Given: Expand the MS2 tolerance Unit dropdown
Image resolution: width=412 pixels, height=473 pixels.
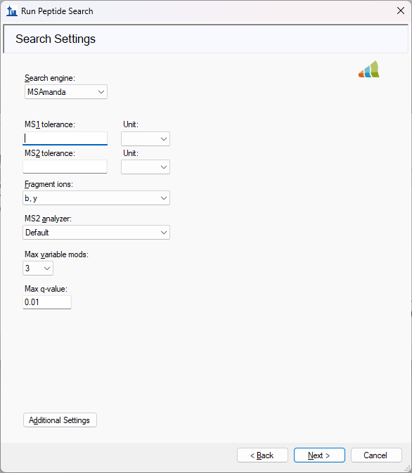Looking at the screenshot, I should [146, 167].
